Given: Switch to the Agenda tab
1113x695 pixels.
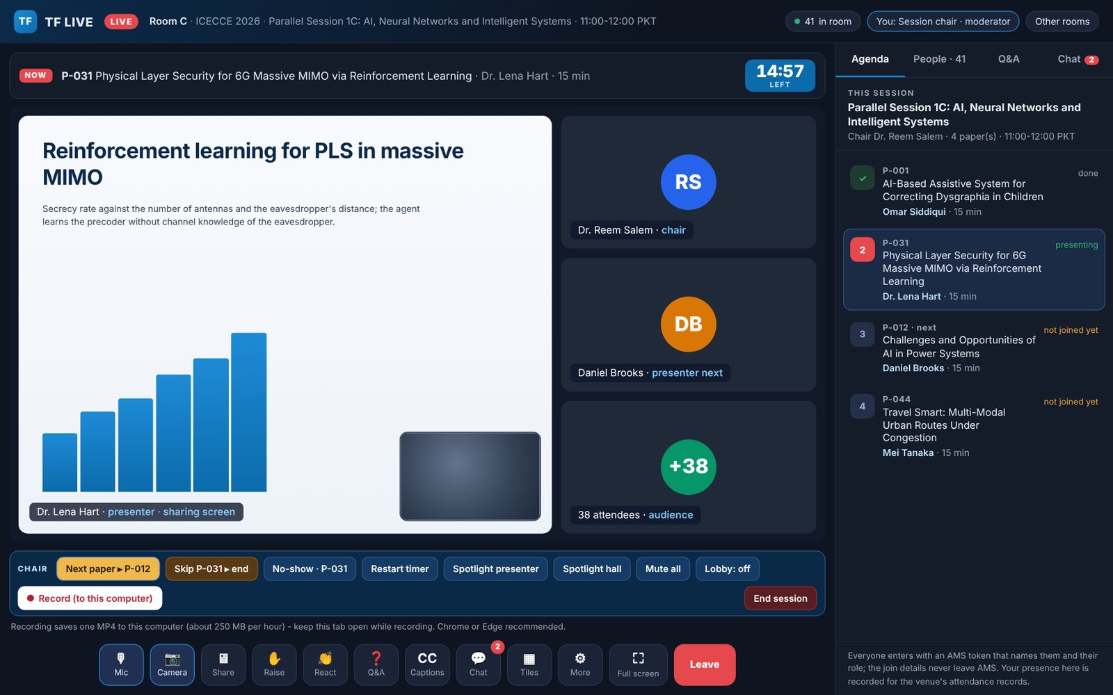Looking at the screenshot, I should [870, 59].
